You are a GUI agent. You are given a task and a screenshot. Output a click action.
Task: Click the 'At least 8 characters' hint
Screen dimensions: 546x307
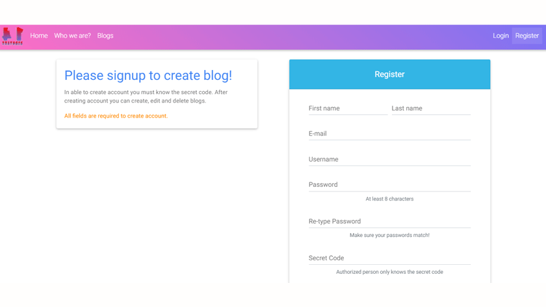(x=389, y=199)
